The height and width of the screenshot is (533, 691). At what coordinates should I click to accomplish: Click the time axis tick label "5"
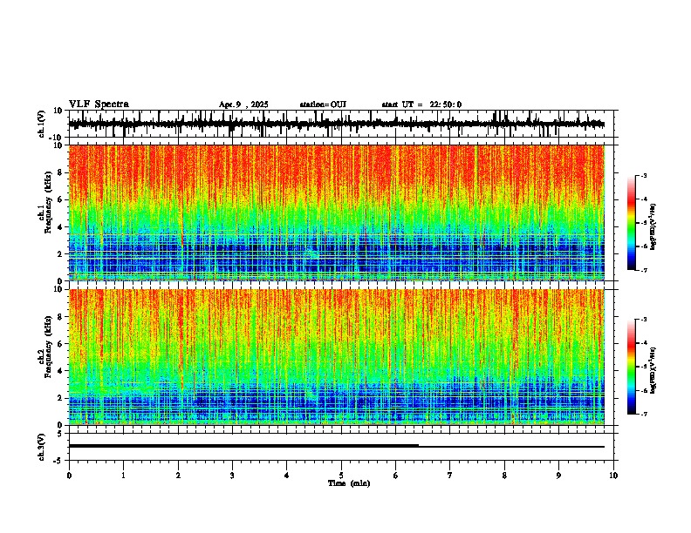click(x=341, y=476)
